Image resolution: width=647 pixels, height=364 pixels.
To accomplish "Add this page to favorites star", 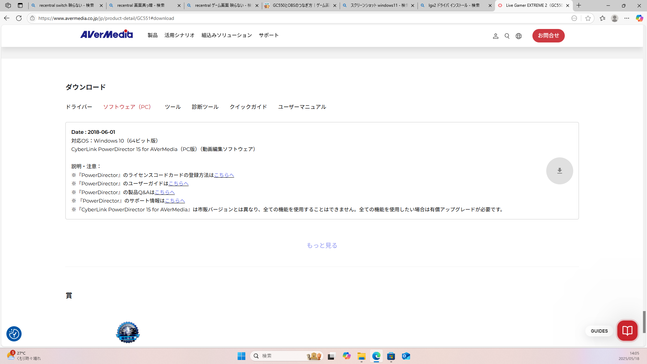I will click(588, 18).
